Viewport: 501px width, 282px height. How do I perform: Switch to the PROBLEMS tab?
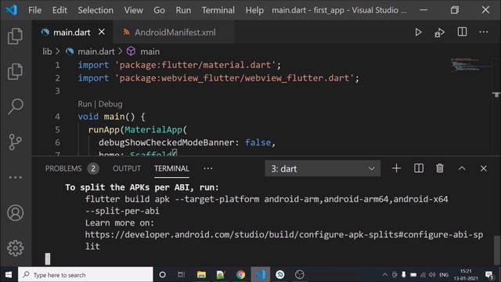coord(63,168)
